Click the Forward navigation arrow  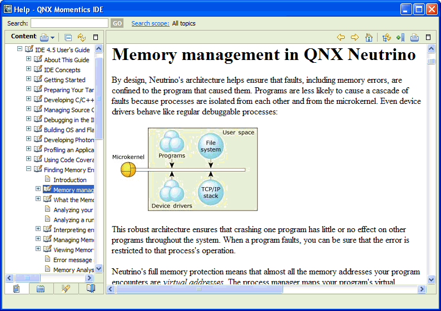point(354,38)
